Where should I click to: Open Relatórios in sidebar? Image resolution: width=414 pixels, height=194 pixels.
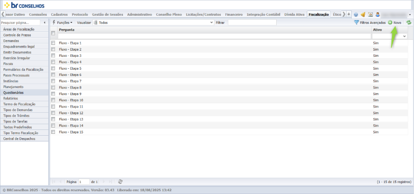(24, 98)
